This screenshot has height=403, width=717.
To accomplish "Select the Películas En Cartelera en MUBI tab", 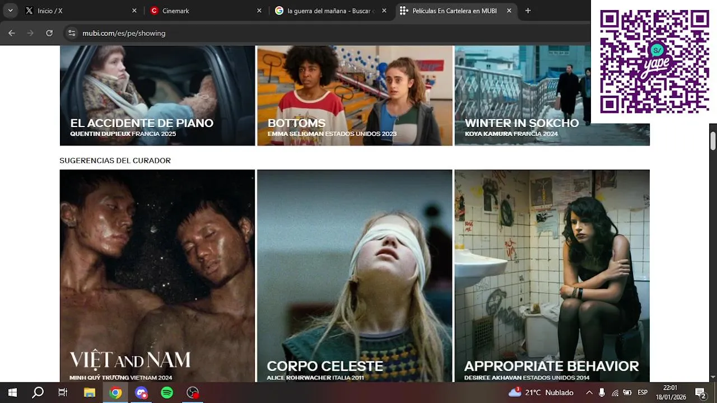I will (x=455, y=11).
